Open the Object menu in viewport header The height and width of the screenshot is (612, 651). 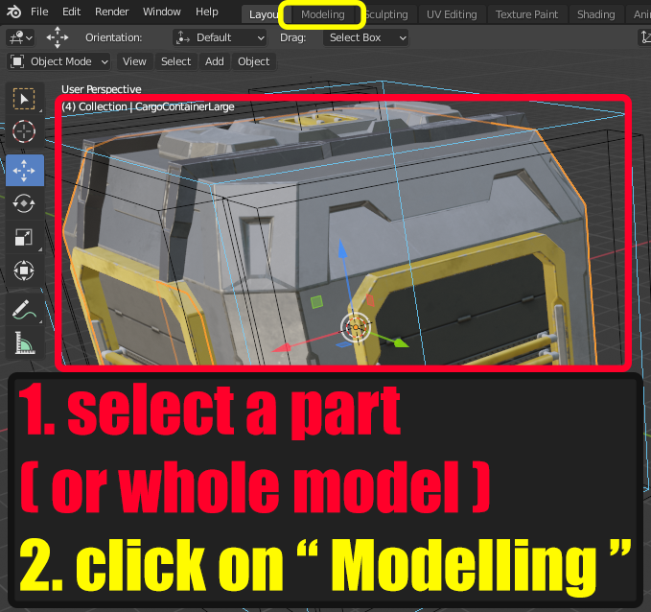(x=253, y=61)
